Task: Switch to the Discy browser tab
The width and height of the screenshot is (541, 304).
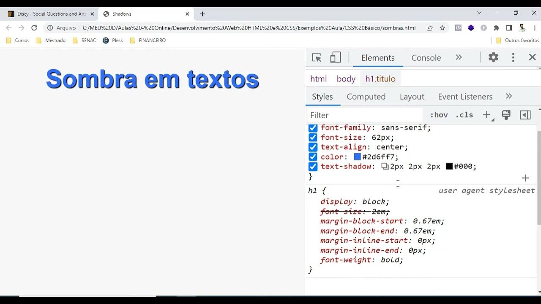Action: click(x=50, y=14)
